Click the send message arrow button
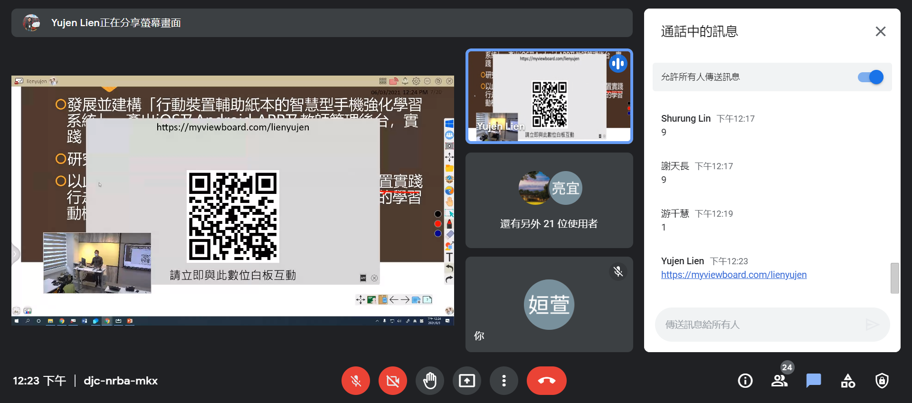Viewport: 912px width, 403px height. pos(872,325)
